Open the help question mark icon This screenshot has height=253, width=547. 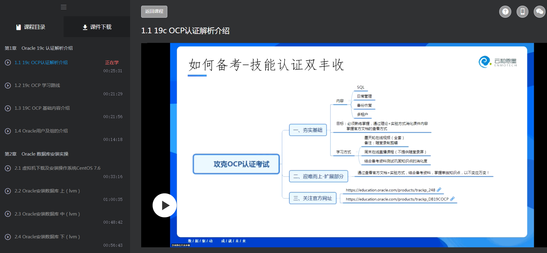[505, 12]
